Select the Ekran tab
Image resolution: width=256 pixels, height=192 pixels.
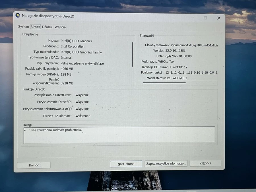pyautogui.click(x=36, y=26)
